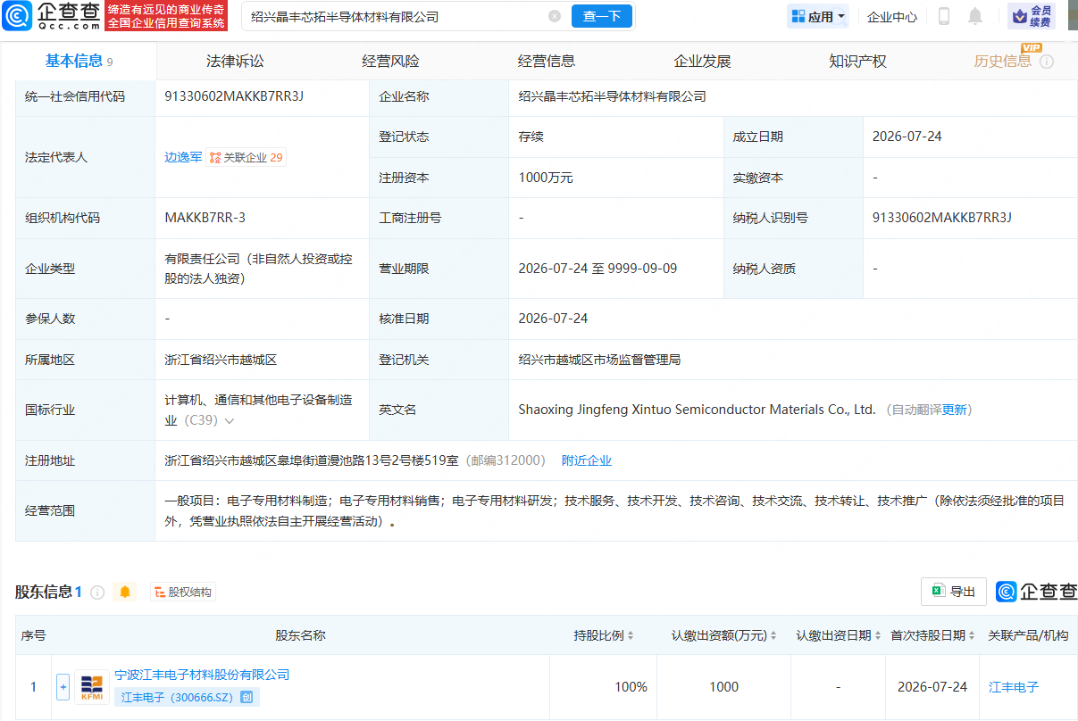The height and width of the screenshot is (721, 1078).
Task: Select the 缔造有远见的商业传奇 slogan banner
Action: (165, 16)
